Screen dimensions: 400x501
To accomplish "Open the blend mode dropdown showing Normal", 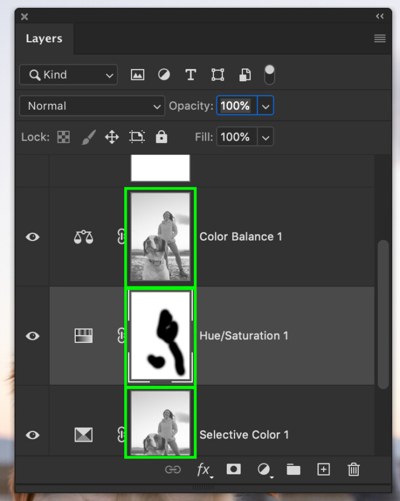I will point(92,105).
